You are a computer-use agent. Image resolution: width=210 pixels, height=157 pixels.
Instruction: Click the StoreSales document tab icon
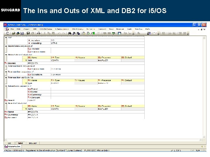click(6, 147)
